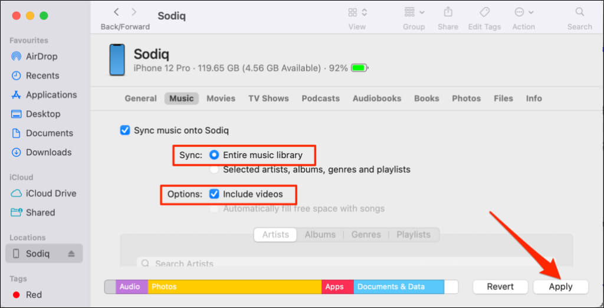The width and height of the screenshot is (604, 308).
Task: Open Desktop folder in sidebar
Action: (35, 114)
